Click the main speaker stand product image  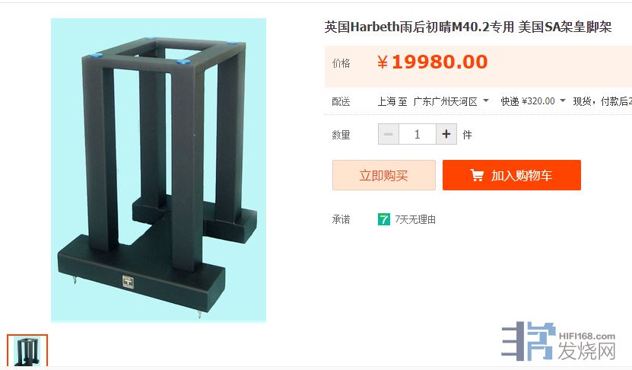click(x=158, y=170)
